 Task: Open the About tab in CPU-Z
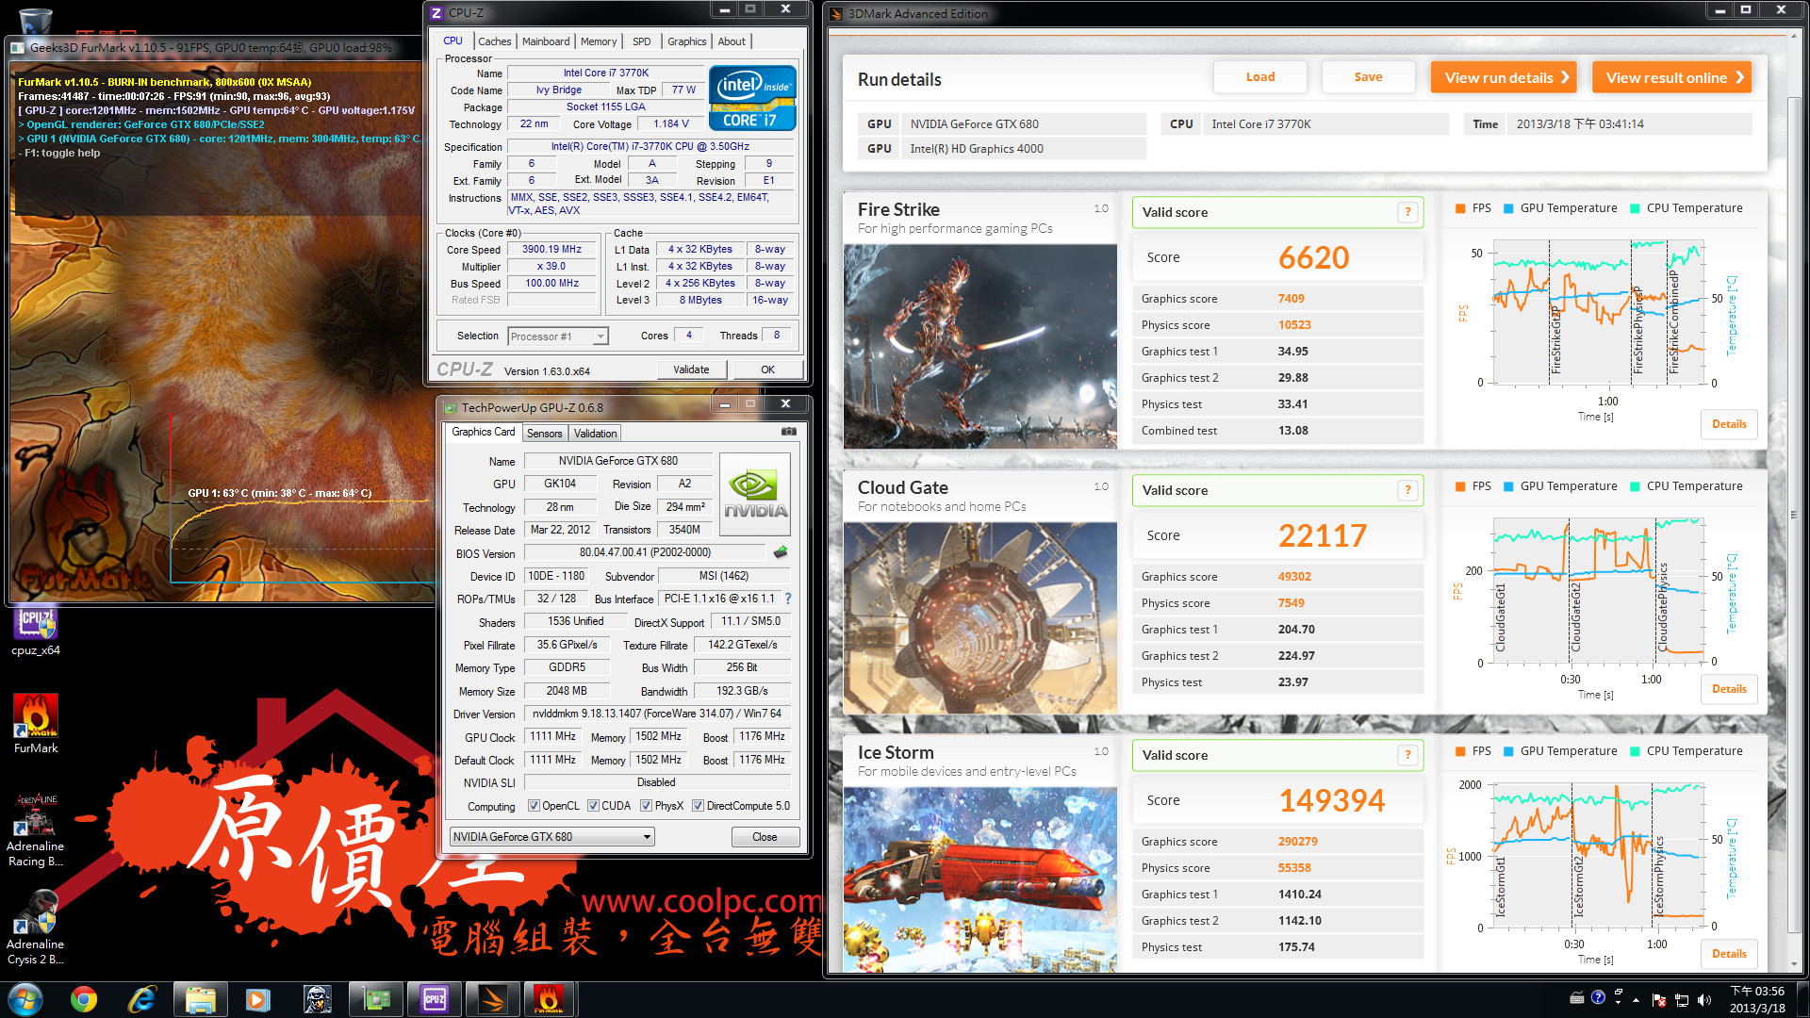click(x=732, y=41)
